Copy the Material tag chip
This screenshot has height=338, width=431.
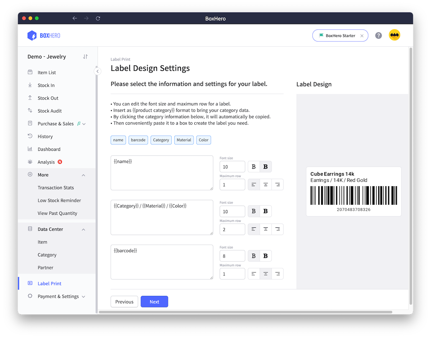pos(184,140)
